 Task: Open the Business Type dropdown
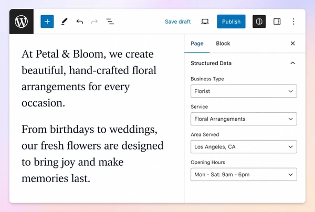click(x=244, y=91)
